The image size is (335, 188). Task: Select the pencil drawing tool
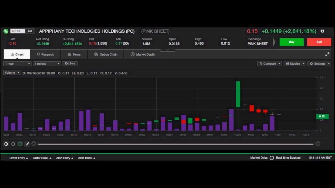click(27, 144)
